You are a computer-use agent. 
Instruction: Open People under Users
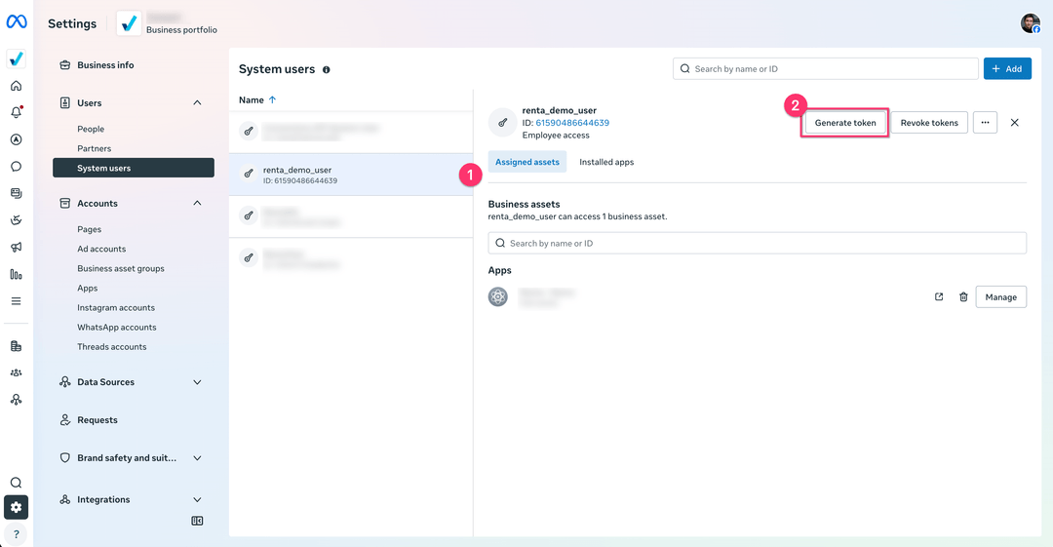[91, 129]
